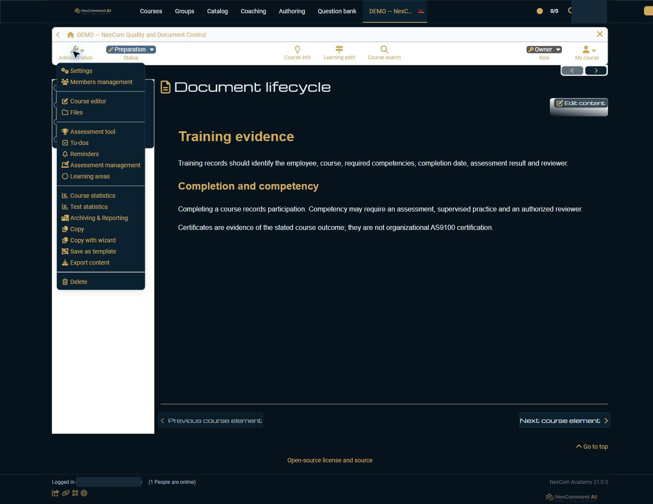
Task: Click the Go to top link
Action: click(x=592, y=447)
